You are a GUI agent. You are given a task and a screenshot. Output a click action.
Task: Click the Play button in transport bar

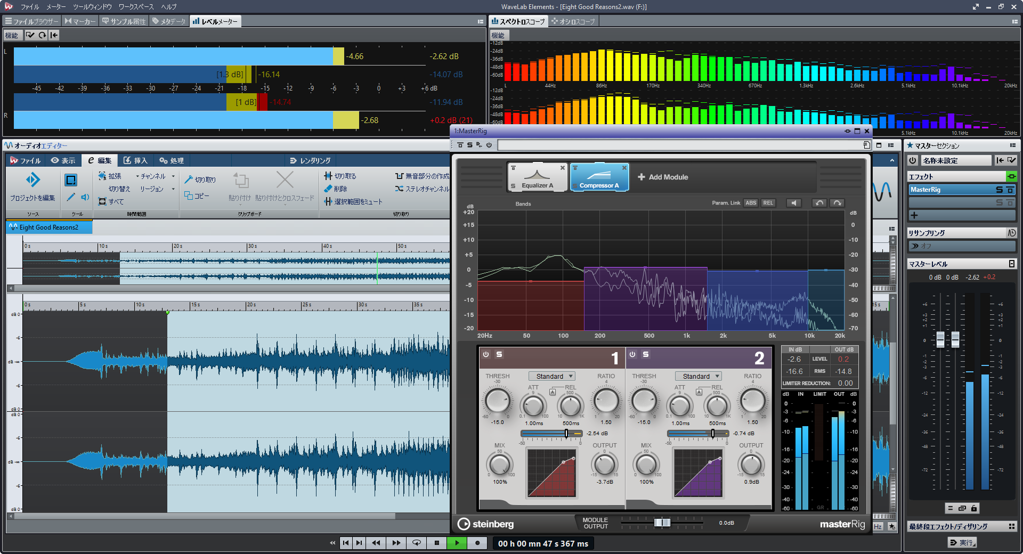(457, 543)
